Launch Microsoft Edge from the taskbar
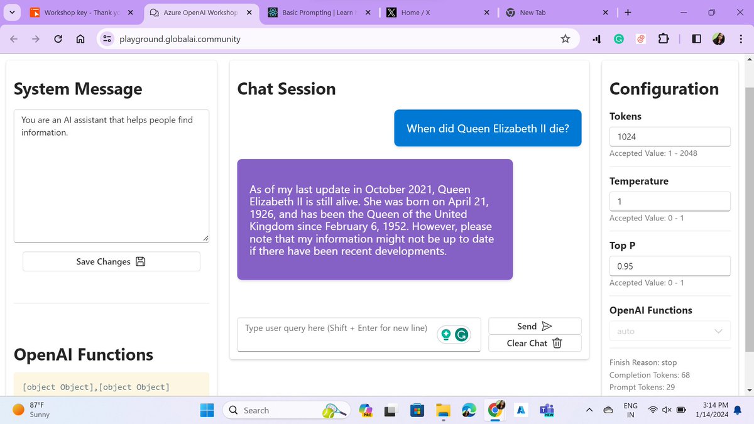Image resolution: width=754 pixels, height=424 pixels. tap(469, 410)
